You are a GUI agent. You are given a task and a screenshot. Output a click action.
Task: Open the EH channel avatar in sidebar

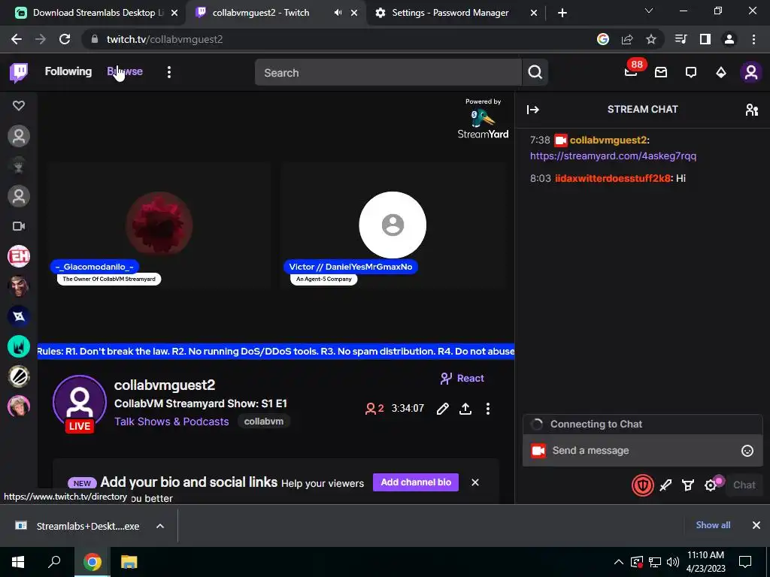pos(19,256)
